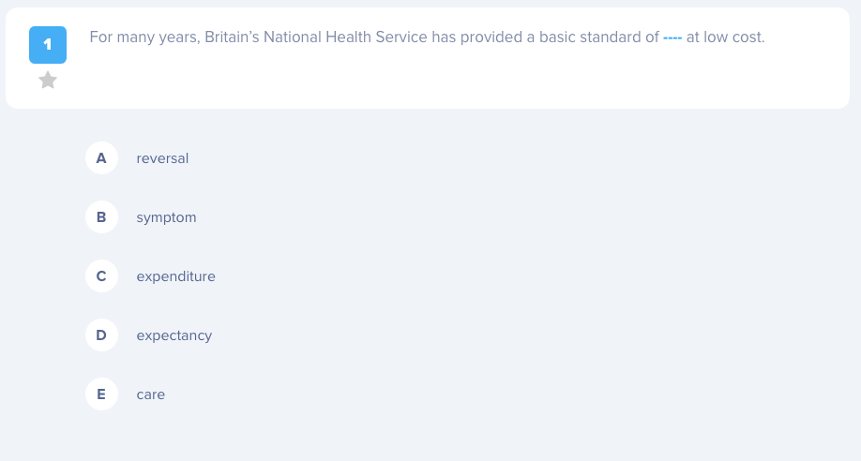
Task: Pick the letter C answer circle
Action: (101, 276)
